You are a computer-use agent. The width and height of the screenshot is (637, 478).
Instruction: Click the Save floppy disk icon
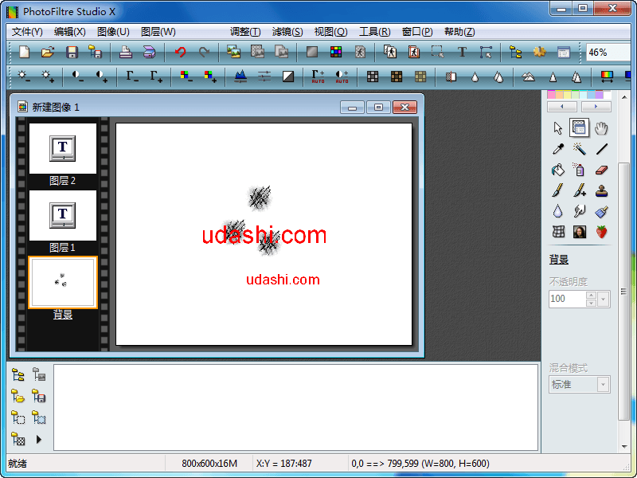click(x=72, y=53)
